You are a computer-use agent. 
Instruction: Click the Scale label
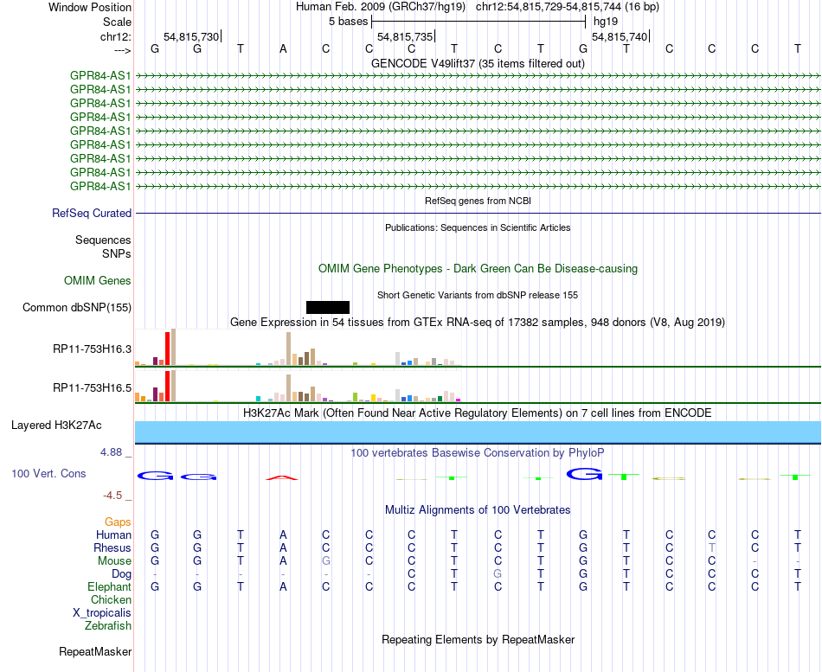pos(117,22)
